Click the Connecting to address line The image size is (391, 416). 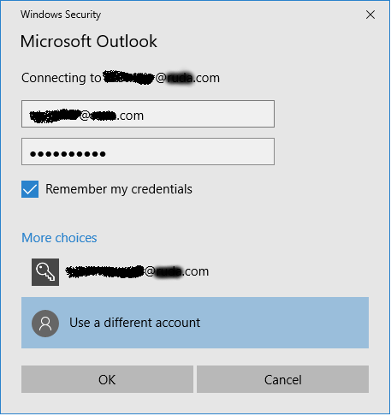121,78
